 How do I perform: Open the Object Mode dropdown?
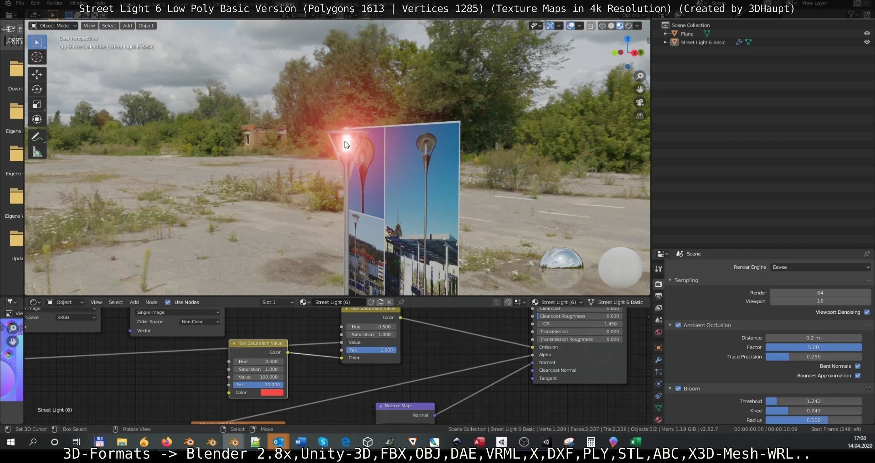[54, 26]
